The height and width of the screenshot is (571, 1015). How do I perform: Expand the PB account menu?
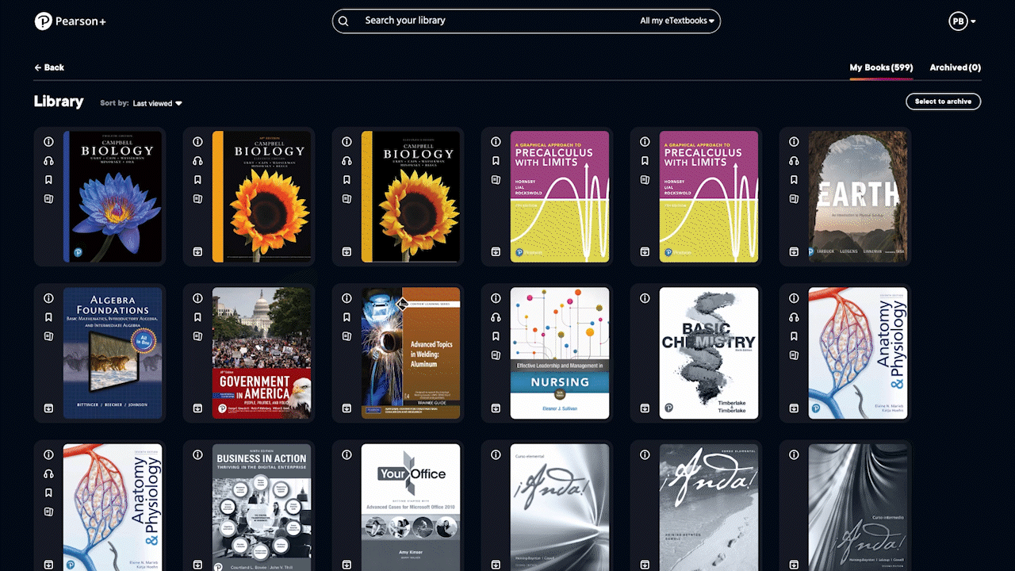962,21
